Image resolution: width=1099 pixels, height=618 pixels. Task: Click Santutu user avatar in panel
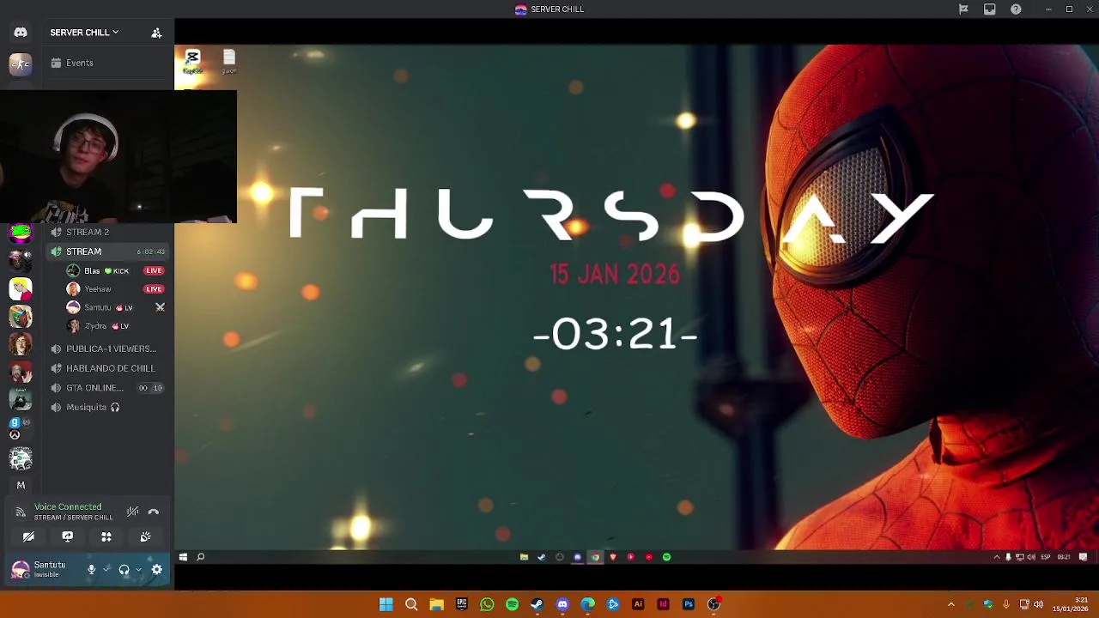pyautogui.click(x=21, y=570)
